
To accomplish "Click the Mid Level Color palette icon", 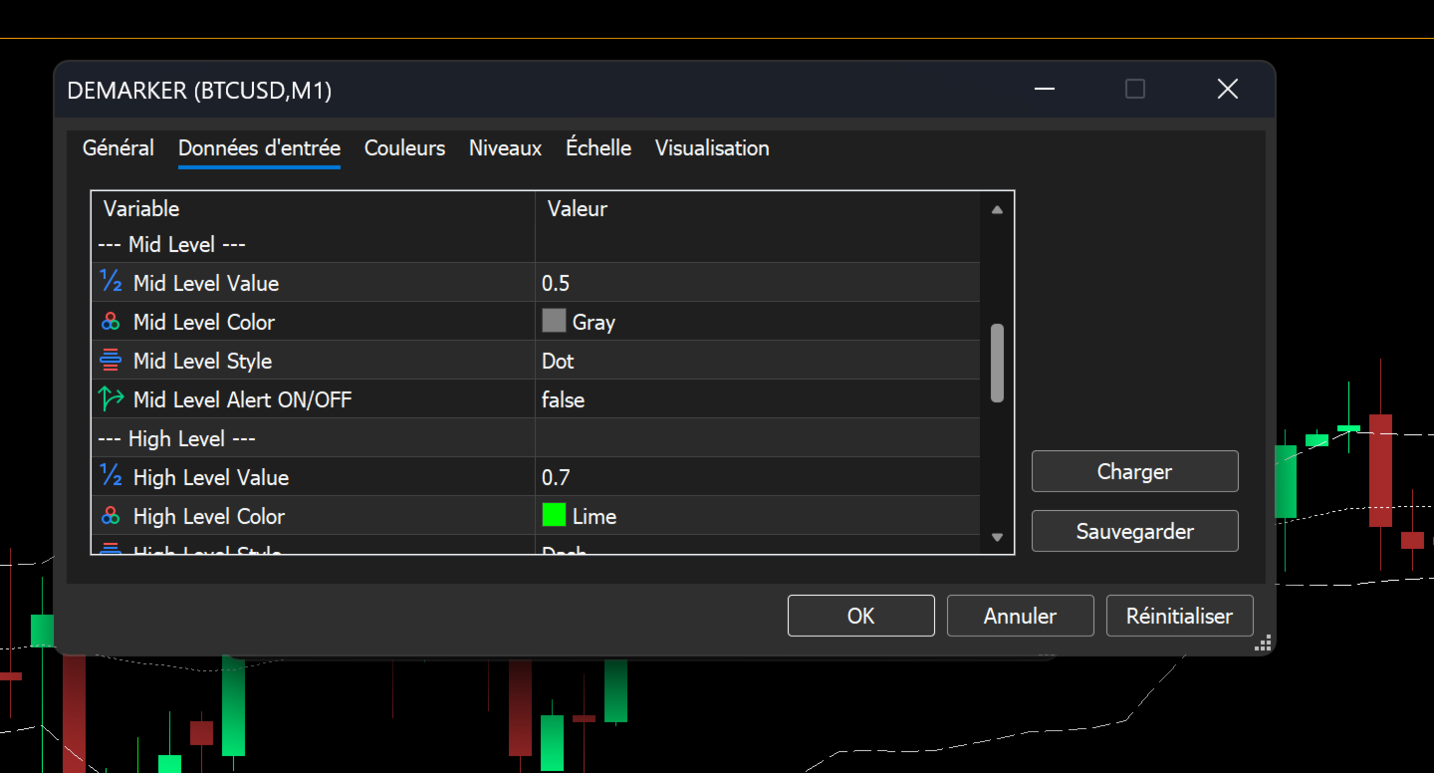I will (111, 322).
